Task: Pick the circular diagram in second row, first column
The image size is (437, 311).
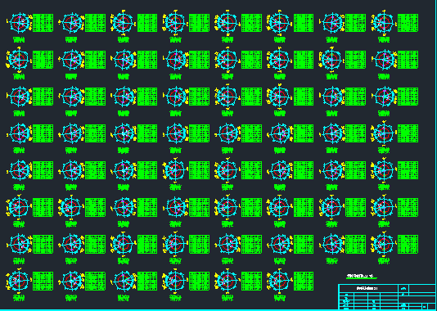Action: pyautogui.click(x=18, y=60)
